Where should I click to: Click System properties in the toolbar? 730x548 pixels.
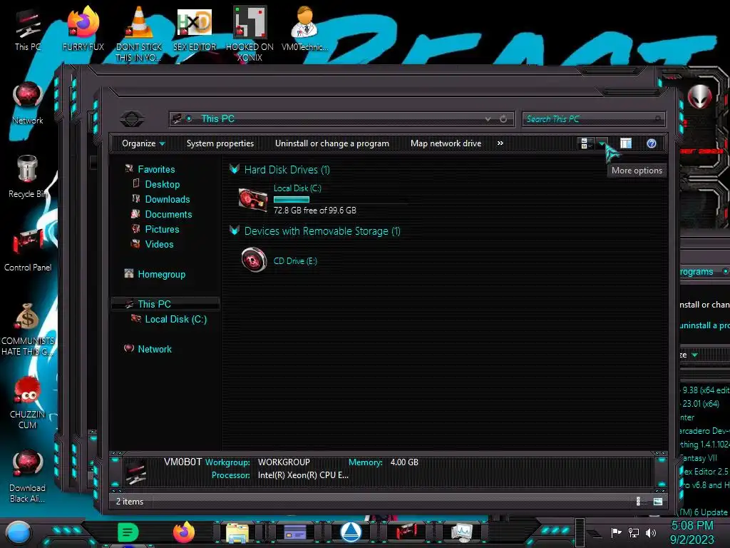tap(220, 143)
